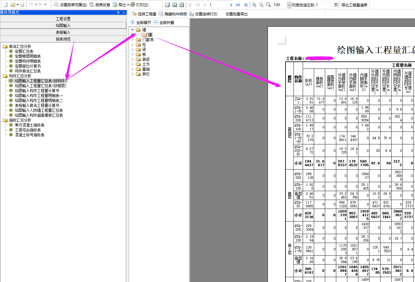Viewport: 415px width, 282px height.
Task: Switch to two-page view
Action: (174, 5)
